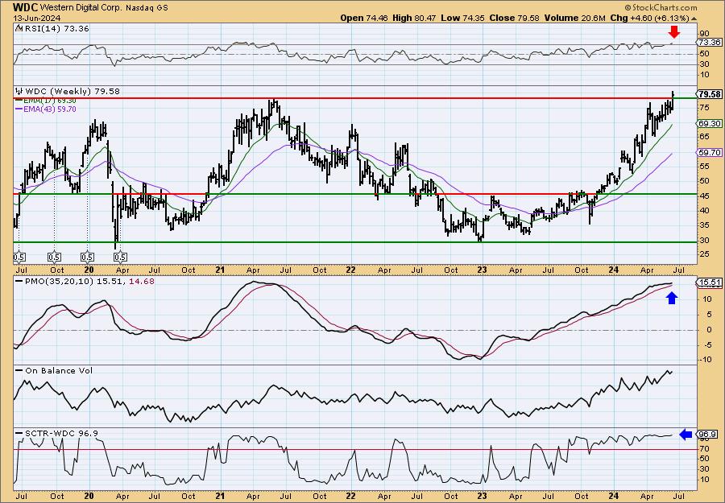Click the Volume 20.6M value
725x503 pixels.
[574, 18]
